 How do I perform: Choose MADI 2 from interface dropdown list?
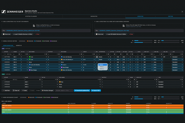click(103, 69)
